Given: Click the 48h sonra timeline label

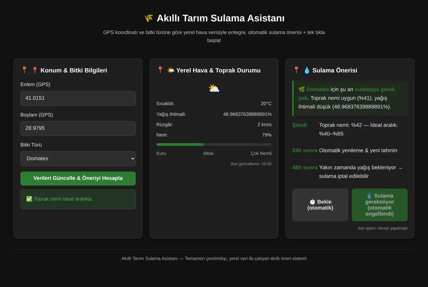Looking at the screenshot, I should [x=305, y=167].
